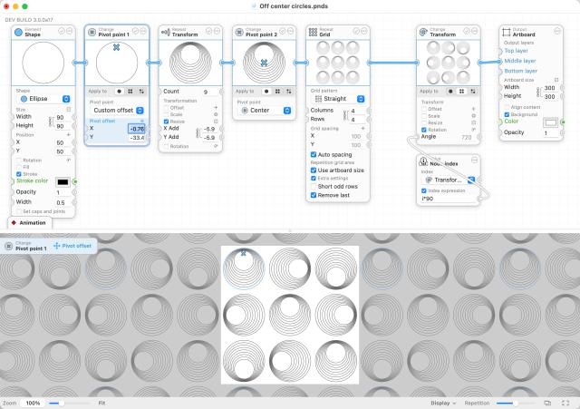Click the Pivot offset X field
The width and height of the screenshot is (580, 409).
(137, 129)
